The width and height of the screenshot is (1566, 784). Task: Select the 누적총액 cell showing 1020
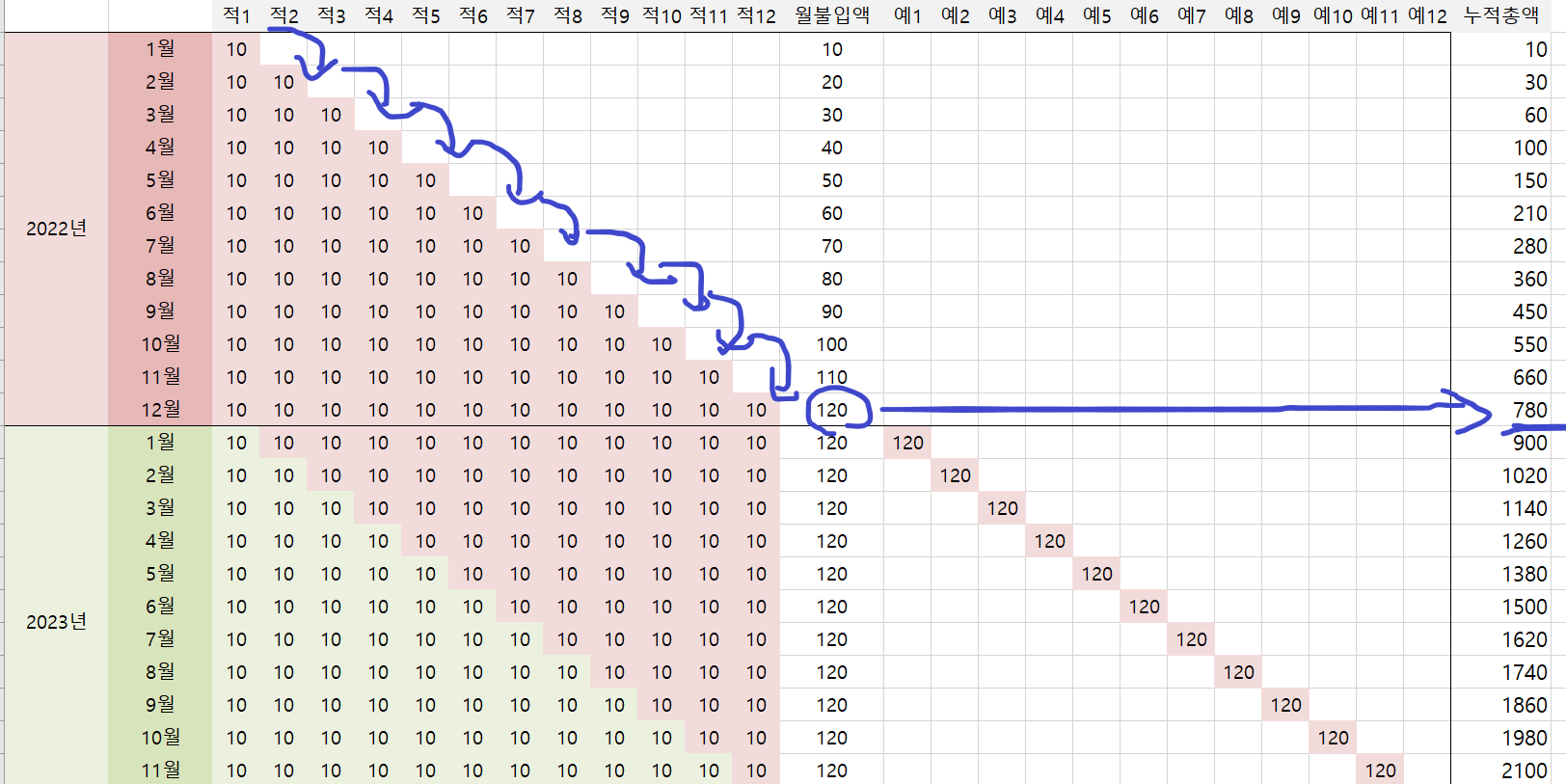coord(1501,475)
